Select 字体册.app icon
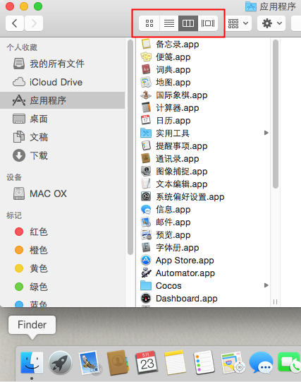The width and height of the screenshot is (301, 382). (146, 248)
